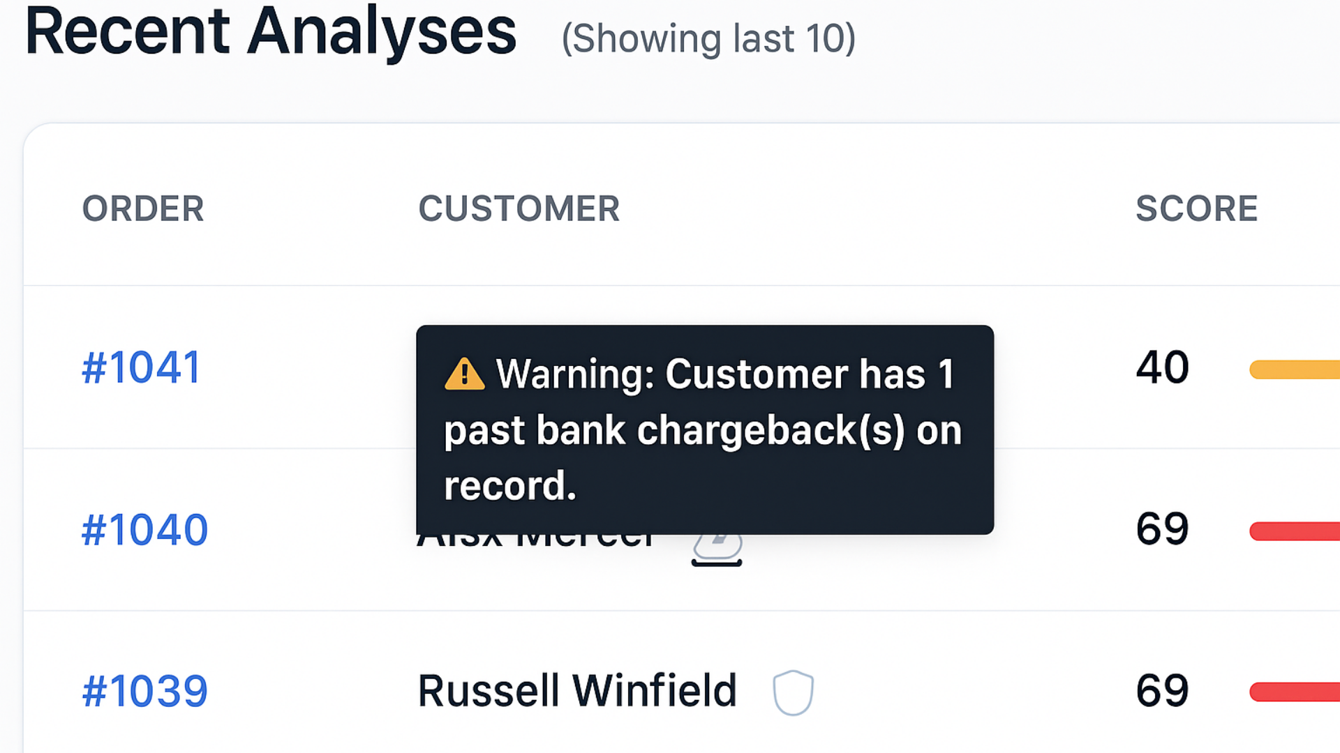The height and width of the screenshot is (753, 1340).
Task: Open order #1040 link
Action: pos(144,530)
